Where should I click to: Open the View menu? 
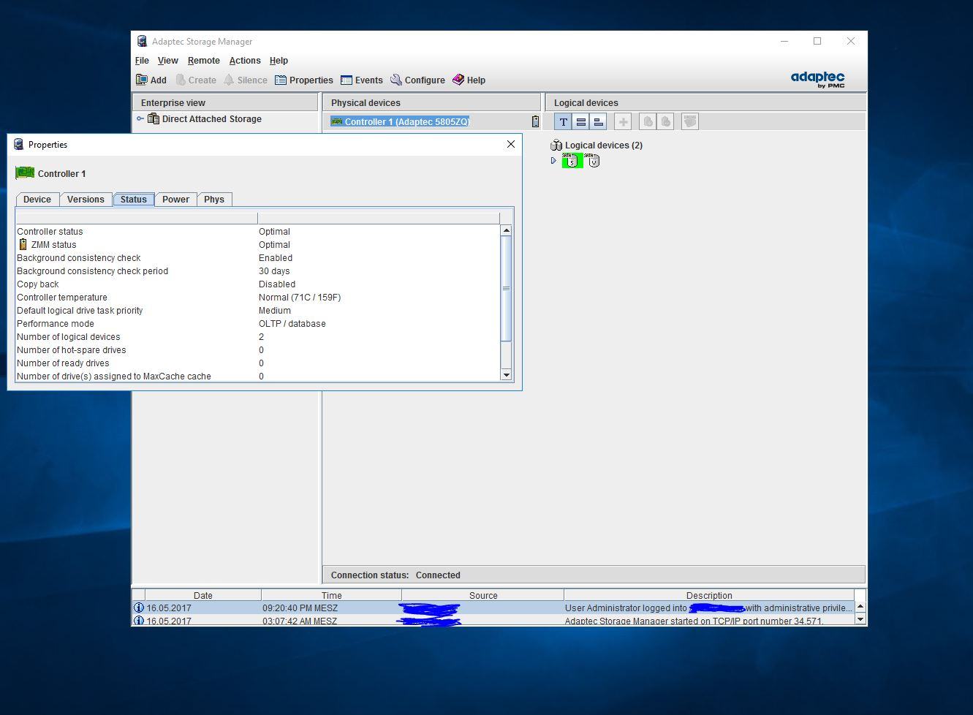coord(167,61)
